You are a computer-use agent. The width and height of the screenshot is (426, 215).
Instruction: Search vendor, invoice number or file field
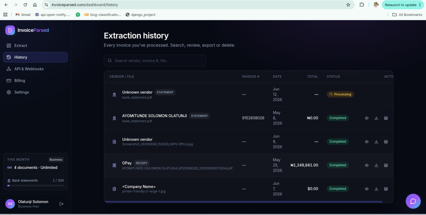pyautogui.click(x=155, y=60)
